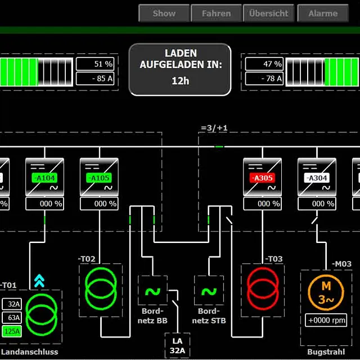The image size is (360, 360).
Task: Click the Landanschluss label
Action: coord(29,352)
